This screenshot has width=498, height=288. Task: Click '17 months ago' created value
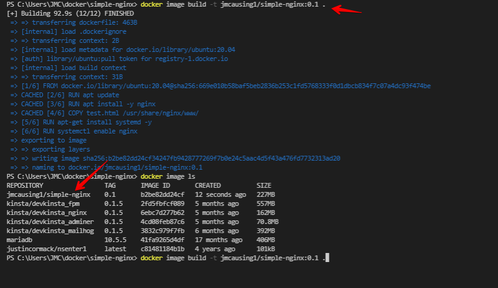coord(219,240)
